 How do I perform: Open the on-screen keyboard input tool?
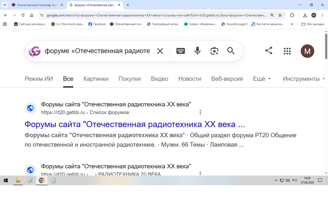181,51
